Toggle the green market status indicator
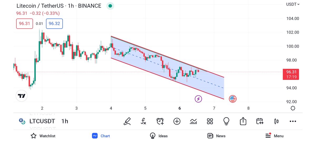The height and width of the screenshot is (142, 316). pos(110,6)
